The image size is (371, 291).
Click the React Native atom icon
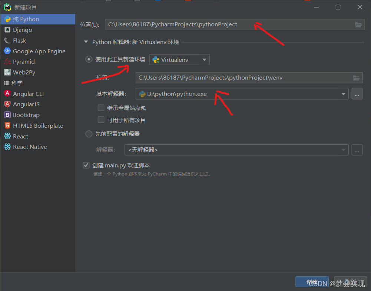pyautogui.click(x=7, y=147)
